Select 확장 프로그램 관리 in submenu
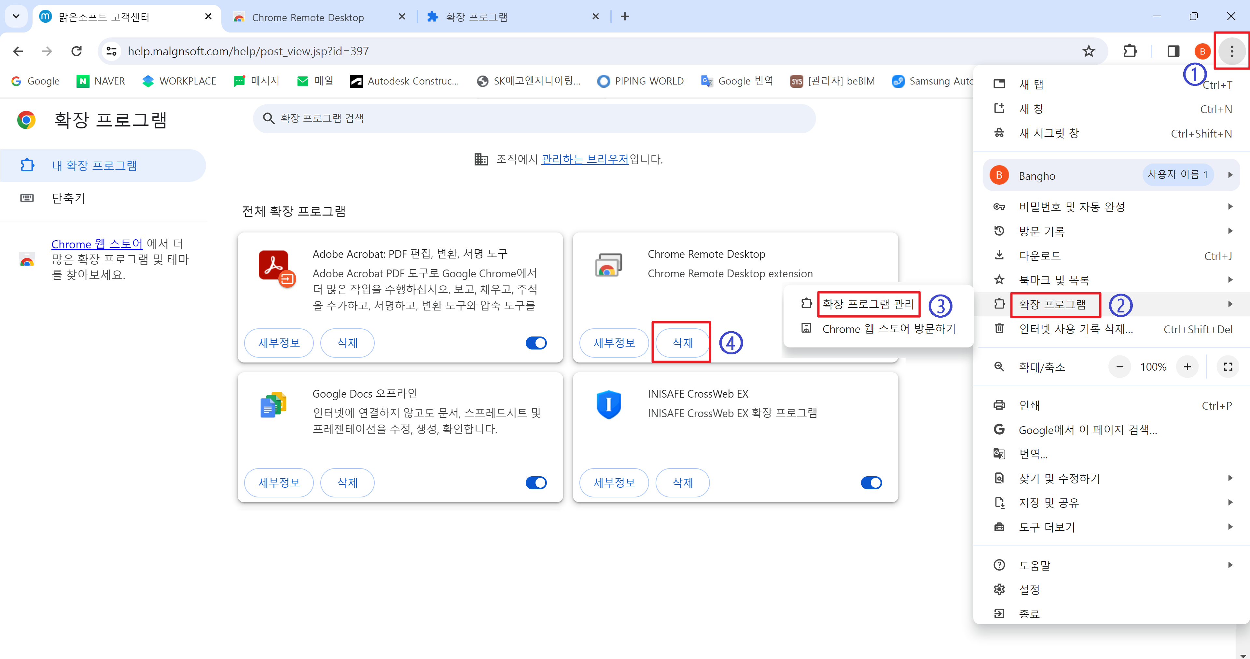Viewport: 1250px width, 659px height. pos(878,304)
